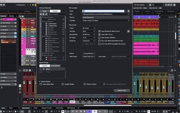Open the Use Quantize dropdown in toolbar
The height and width of the screenshot is (113, 180).
point(141,5)
